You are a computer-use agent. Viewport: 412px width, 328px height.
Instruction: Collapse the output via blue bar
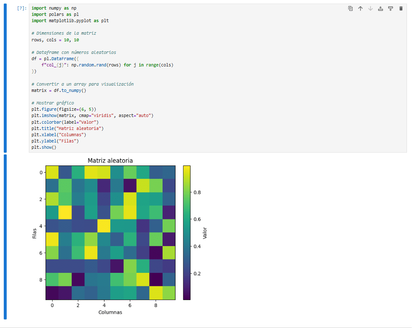[5, 237]
